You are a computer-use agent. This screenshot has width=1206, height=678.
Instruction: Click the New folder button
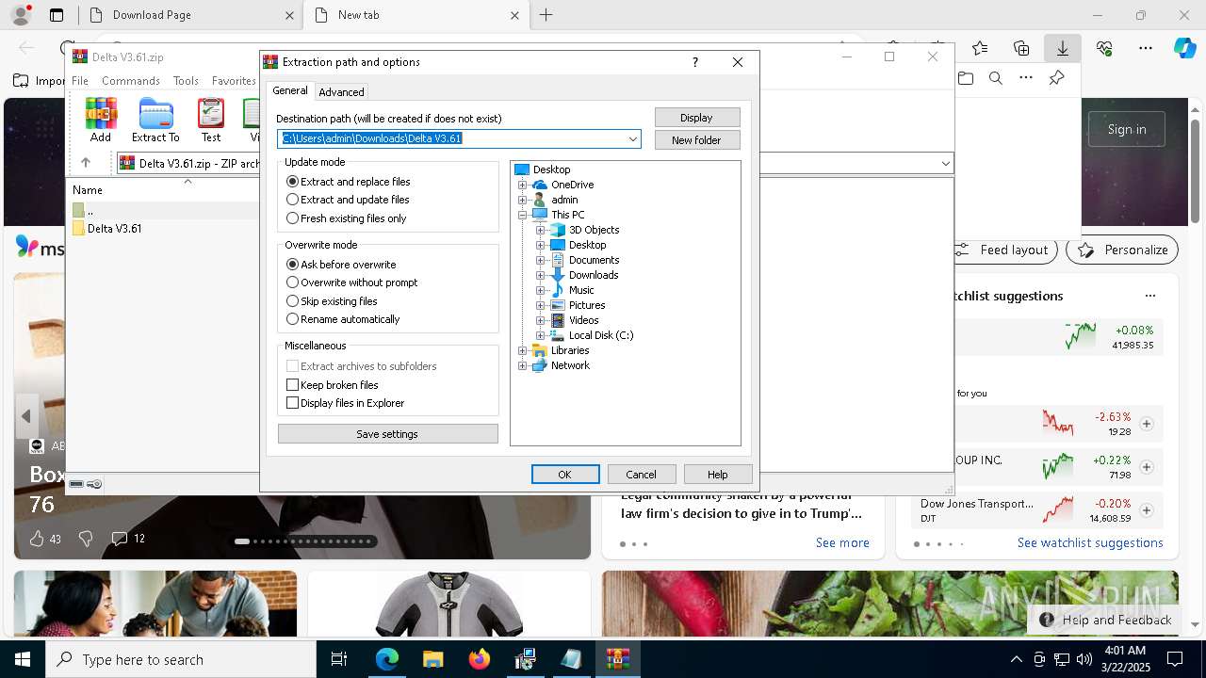coord(697,140)
